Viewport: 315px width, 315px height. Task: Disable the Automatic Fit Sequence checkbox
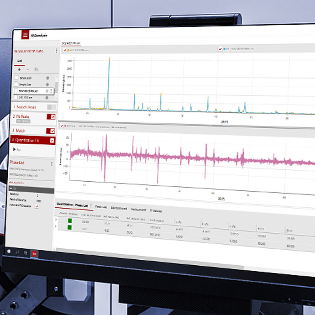(x=37, y=206)
